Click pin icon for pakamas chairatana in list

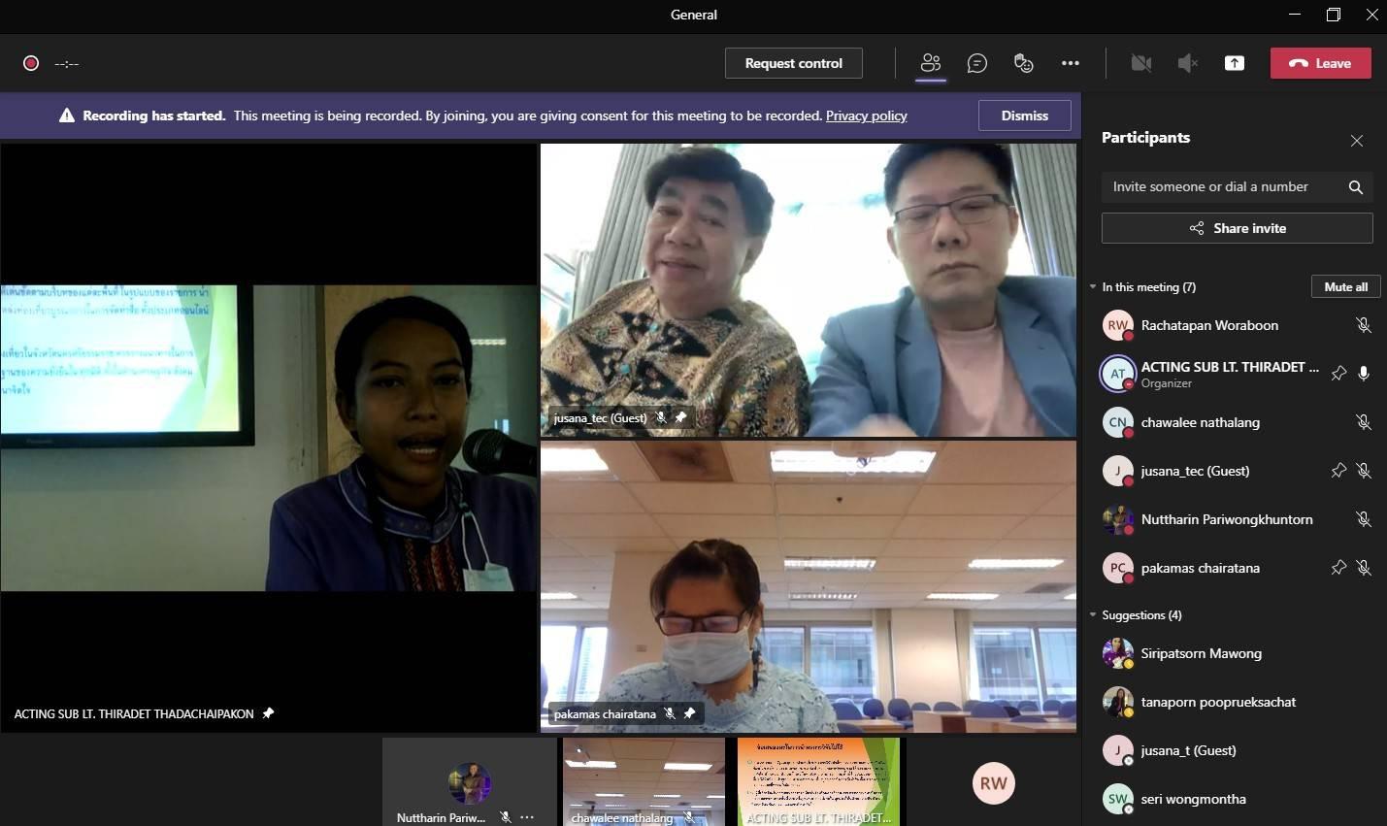pyautogui.click(x=1338, y=568)
